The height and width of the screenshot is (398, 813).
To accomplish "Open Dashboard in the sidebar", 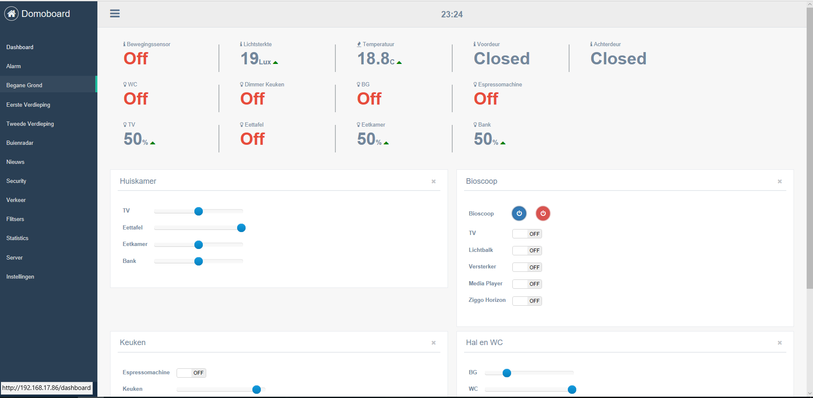I will tap(49, 47).
